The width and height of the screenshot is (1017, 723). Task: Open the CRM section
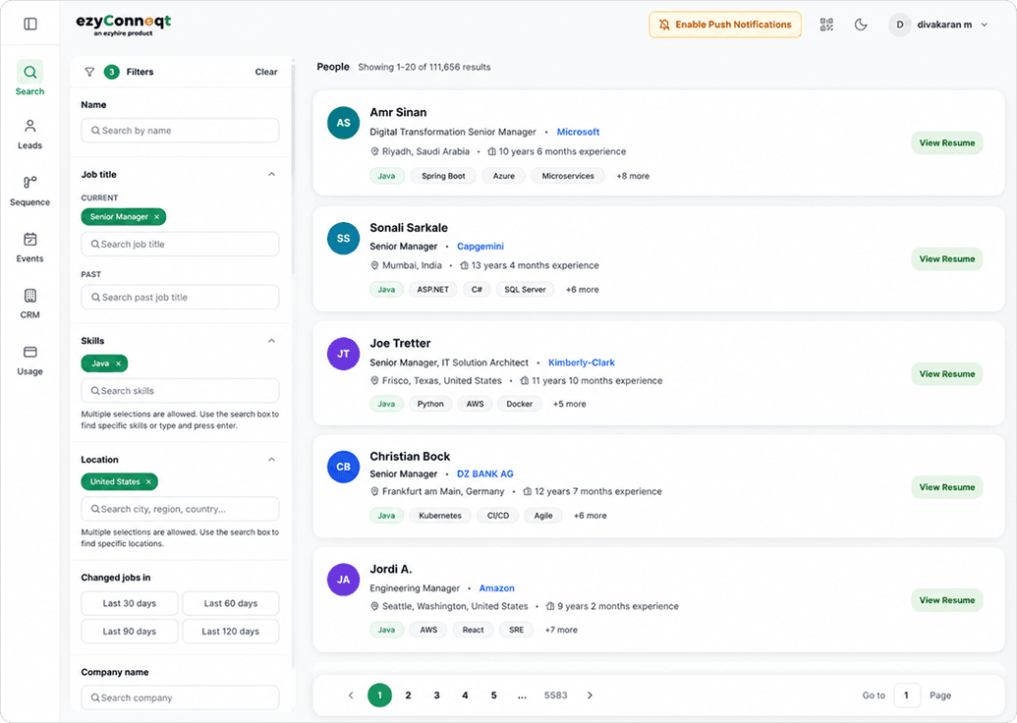(x=29, y=304)
